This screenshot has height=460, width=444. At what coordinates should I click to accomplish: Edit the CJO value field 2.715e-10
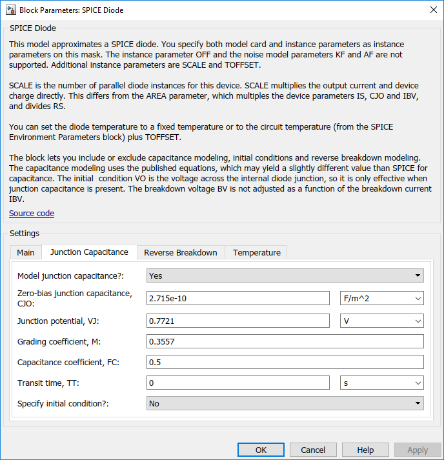click(238, 298)
